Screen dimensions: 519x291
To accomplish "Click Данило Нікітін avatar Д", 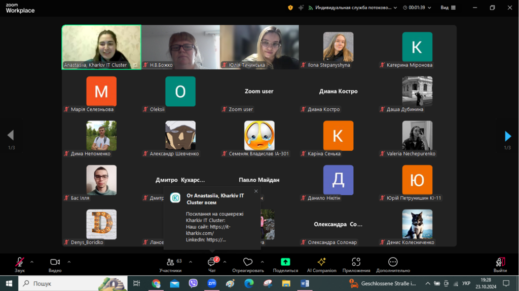I will (338, 180).
